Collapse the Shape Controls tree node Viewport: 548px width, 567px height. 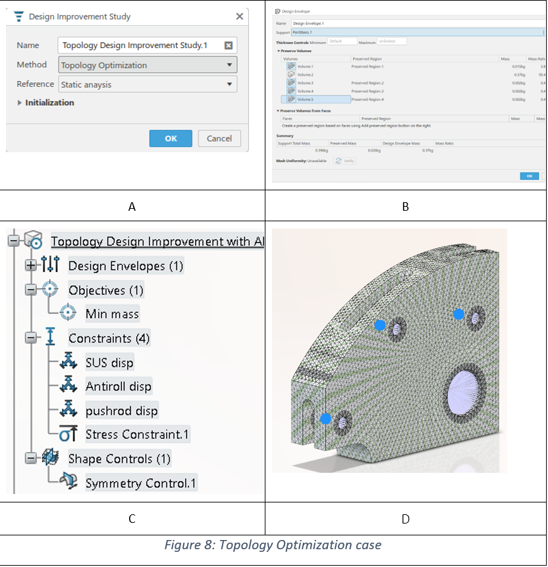click(31, 458)
